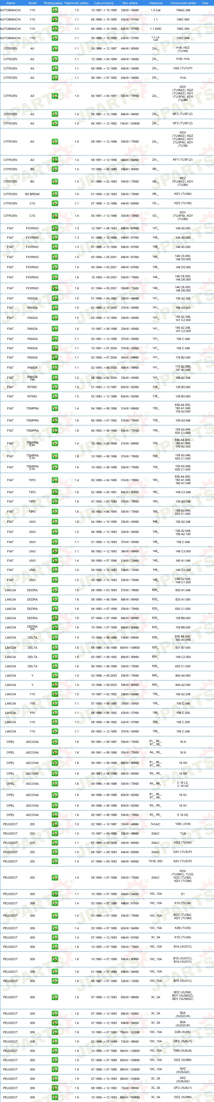Image resolution: width=214 pixels, height=1102 pixels.
Task: Click engine code KFY (TU3FJ2)
Action: tap(183, 160)
